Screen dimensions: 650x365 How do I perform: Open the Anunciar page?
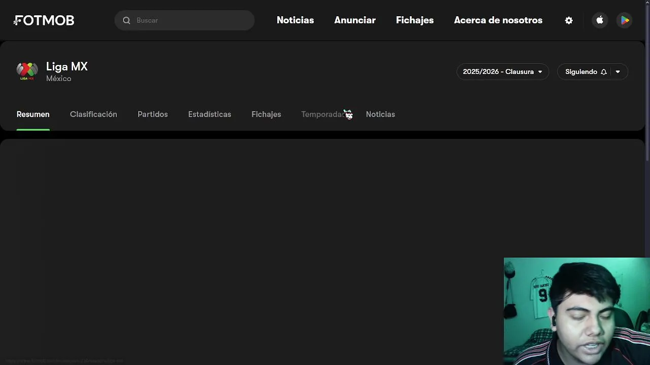coord(355,20)
